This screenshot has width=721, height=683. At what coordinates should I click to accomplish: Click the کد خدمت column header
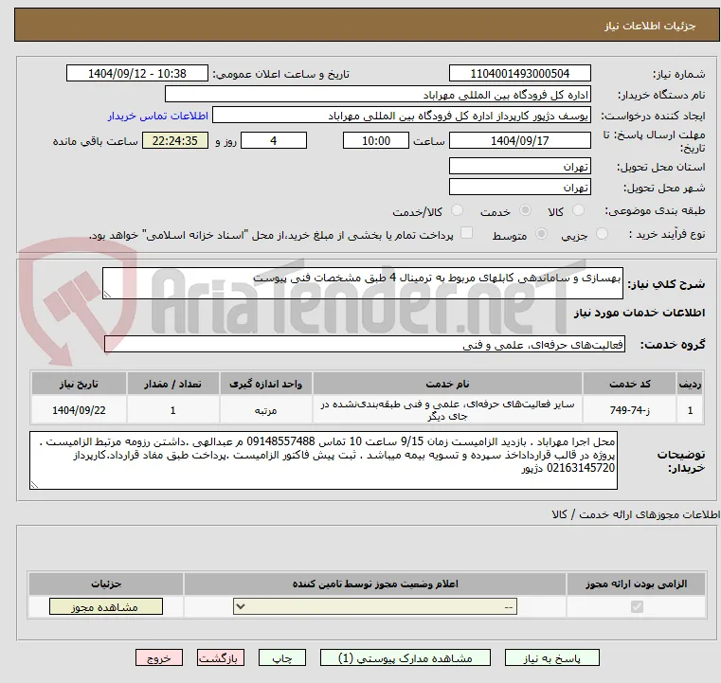pos(629,384)
